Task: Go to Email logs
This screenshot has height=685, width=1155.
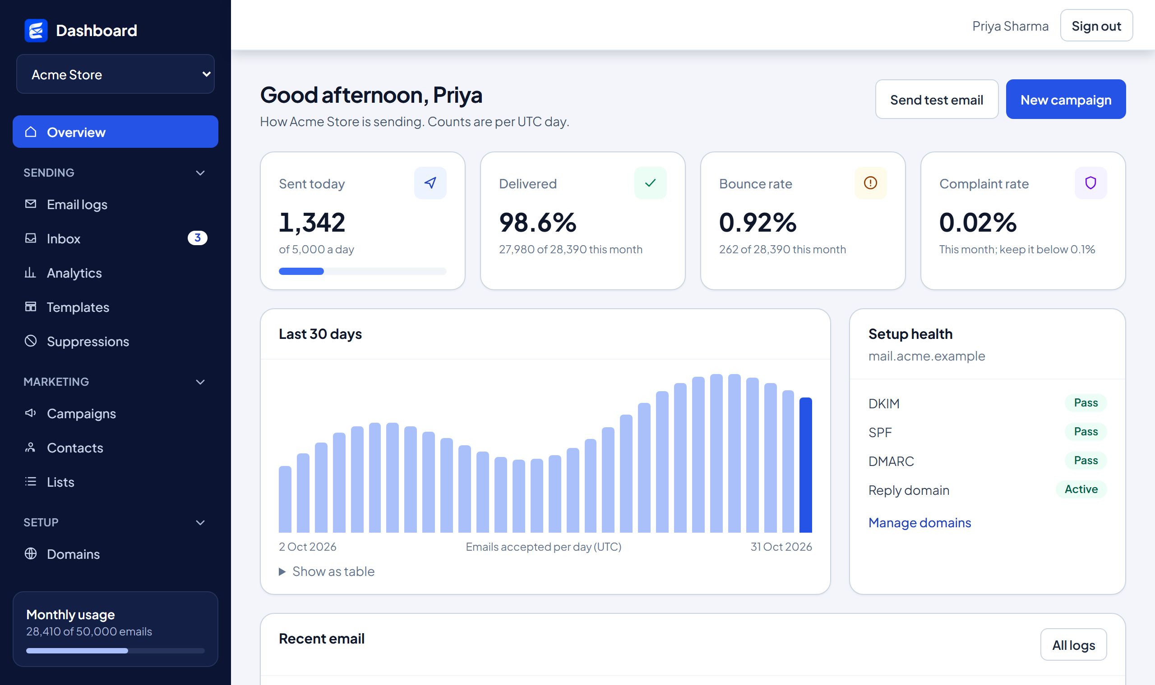Action: (115, 204)
